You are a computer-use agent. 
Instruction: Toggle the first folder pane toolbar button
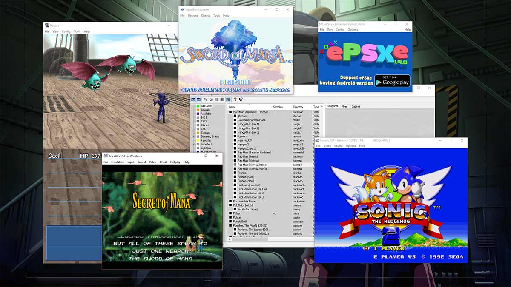pos(193,99)
